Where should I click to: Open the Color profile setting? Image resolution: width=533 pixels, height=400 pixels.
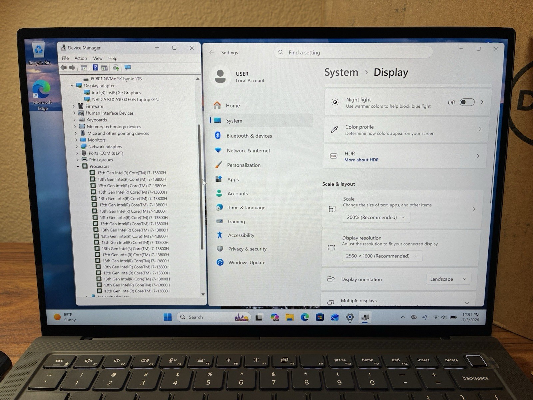[x=406, y=130]
